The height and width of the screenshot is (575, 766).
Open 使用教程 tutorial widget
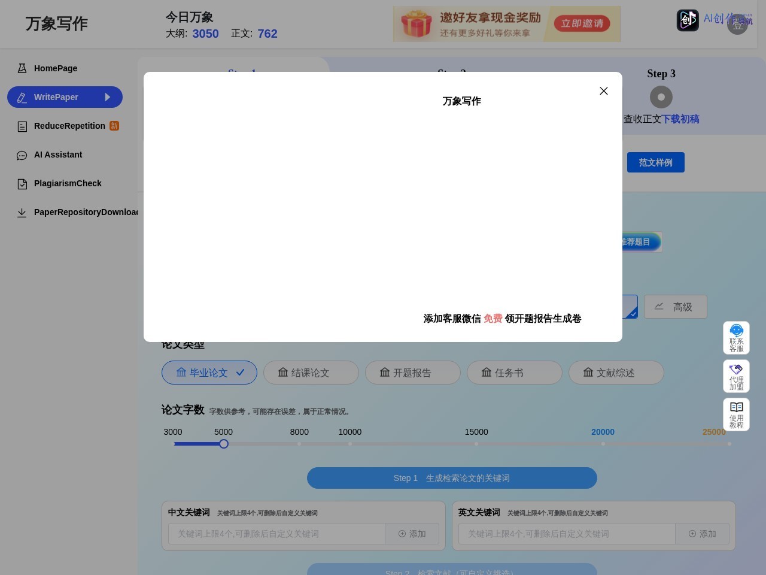tap(737, 414)
